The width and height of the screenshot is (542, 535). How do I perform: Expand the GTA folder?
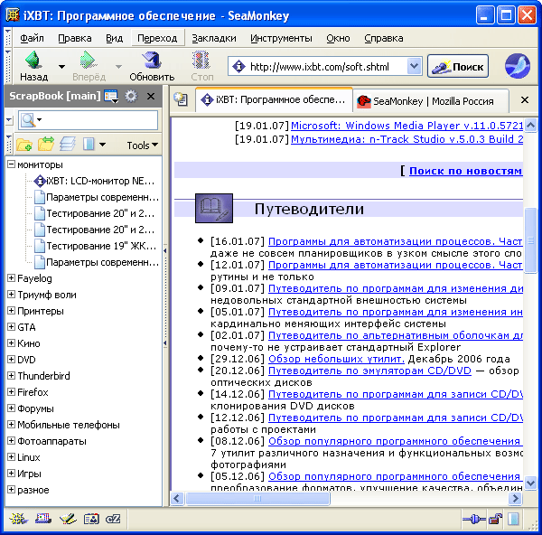11,327
